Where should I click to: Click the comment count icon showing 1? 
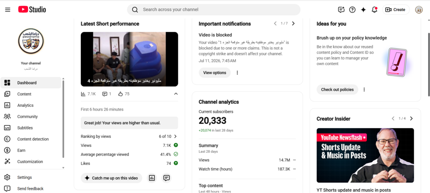(105, 94)
